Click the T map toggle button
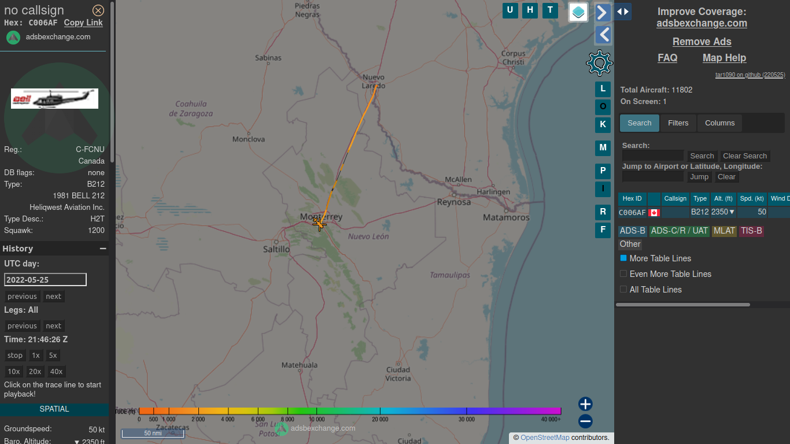Viewport: 790px width, 444px height. click(x=550, y=10)
